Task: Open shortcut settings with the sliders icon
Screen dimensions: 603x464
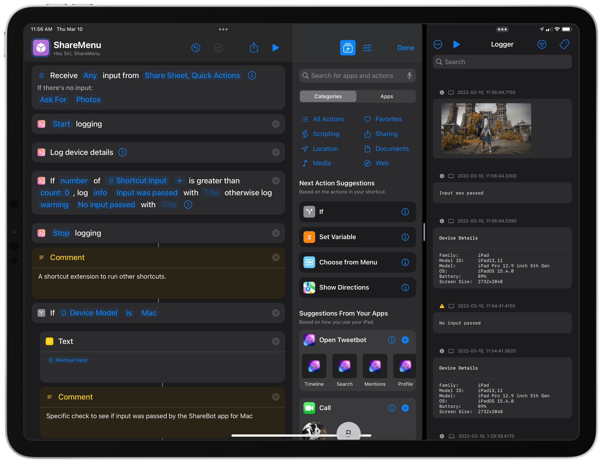Action: 367,47
